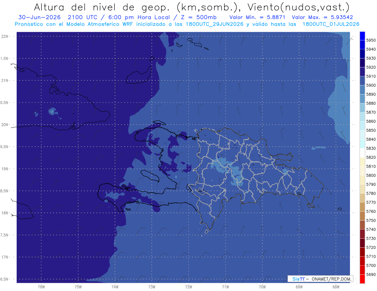Click the '21N' latitude label

(x=5, y=80)
